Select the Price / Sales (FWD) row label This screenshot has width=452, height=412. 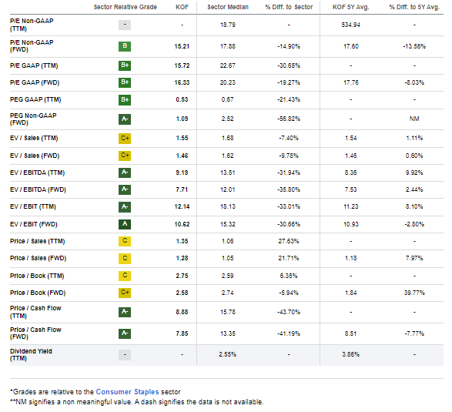(x=38, y=258)
